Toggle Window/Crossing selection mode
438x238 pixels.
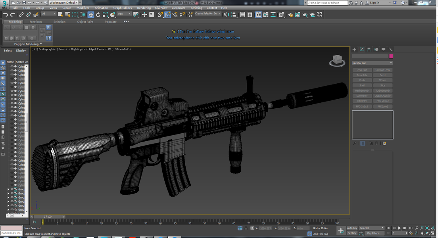pyautogui.click(x=82, y=15)
